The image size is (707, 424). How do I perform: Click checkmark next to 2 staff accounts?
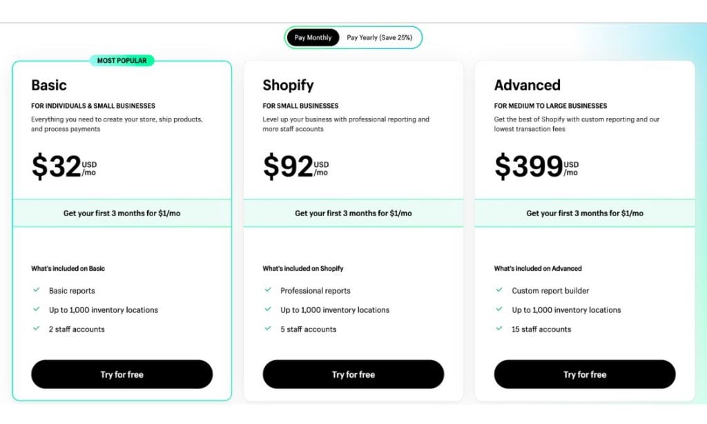click(x=36, y=329)
